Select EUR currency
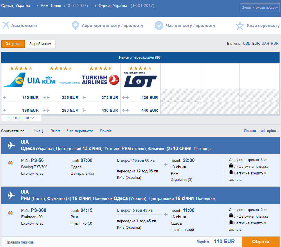Image resolution: width=281 pixels, height=247 pixels. [256, 43]
